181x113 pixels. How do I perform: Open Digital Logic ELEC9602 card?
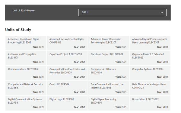point(67,103)
